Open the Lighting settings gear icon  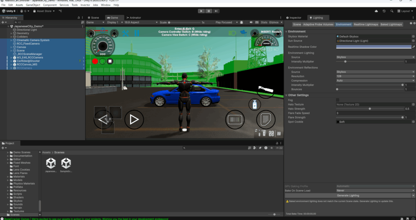[x=414, y=23]
